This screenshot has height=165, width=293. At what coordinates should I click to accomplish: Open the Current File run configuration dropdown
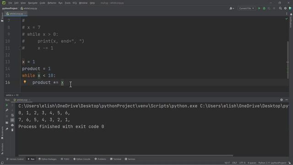point(246,8)
